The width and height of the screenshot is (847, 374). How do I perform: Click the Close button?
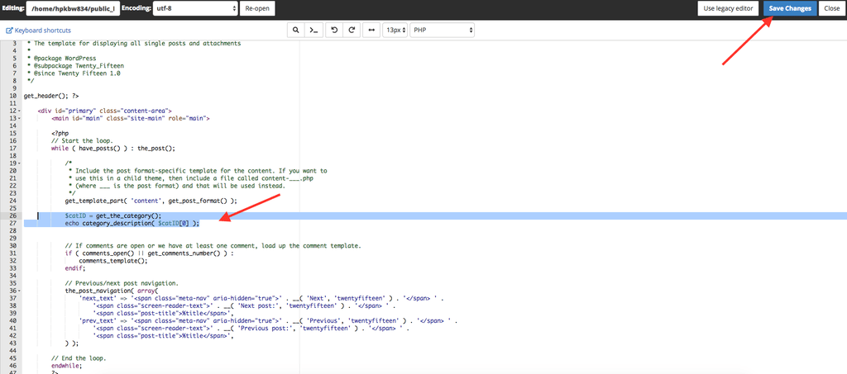click(x=832, y=8)
